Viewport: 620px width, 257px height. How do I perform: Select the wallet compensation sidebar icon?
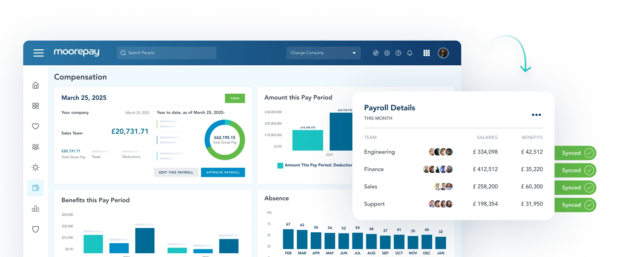point(36,188)
